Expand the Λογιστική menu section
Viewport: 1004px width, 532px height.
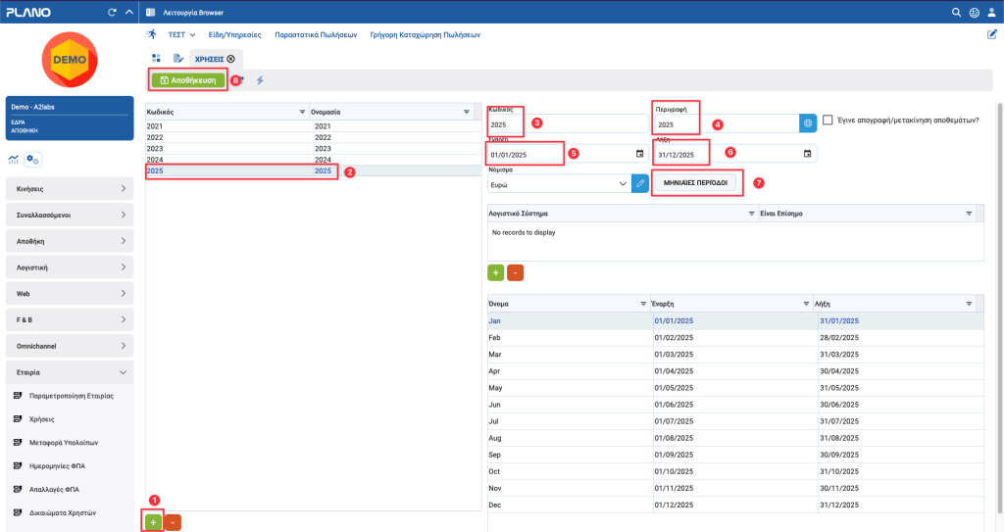click(x=70, y=267)
